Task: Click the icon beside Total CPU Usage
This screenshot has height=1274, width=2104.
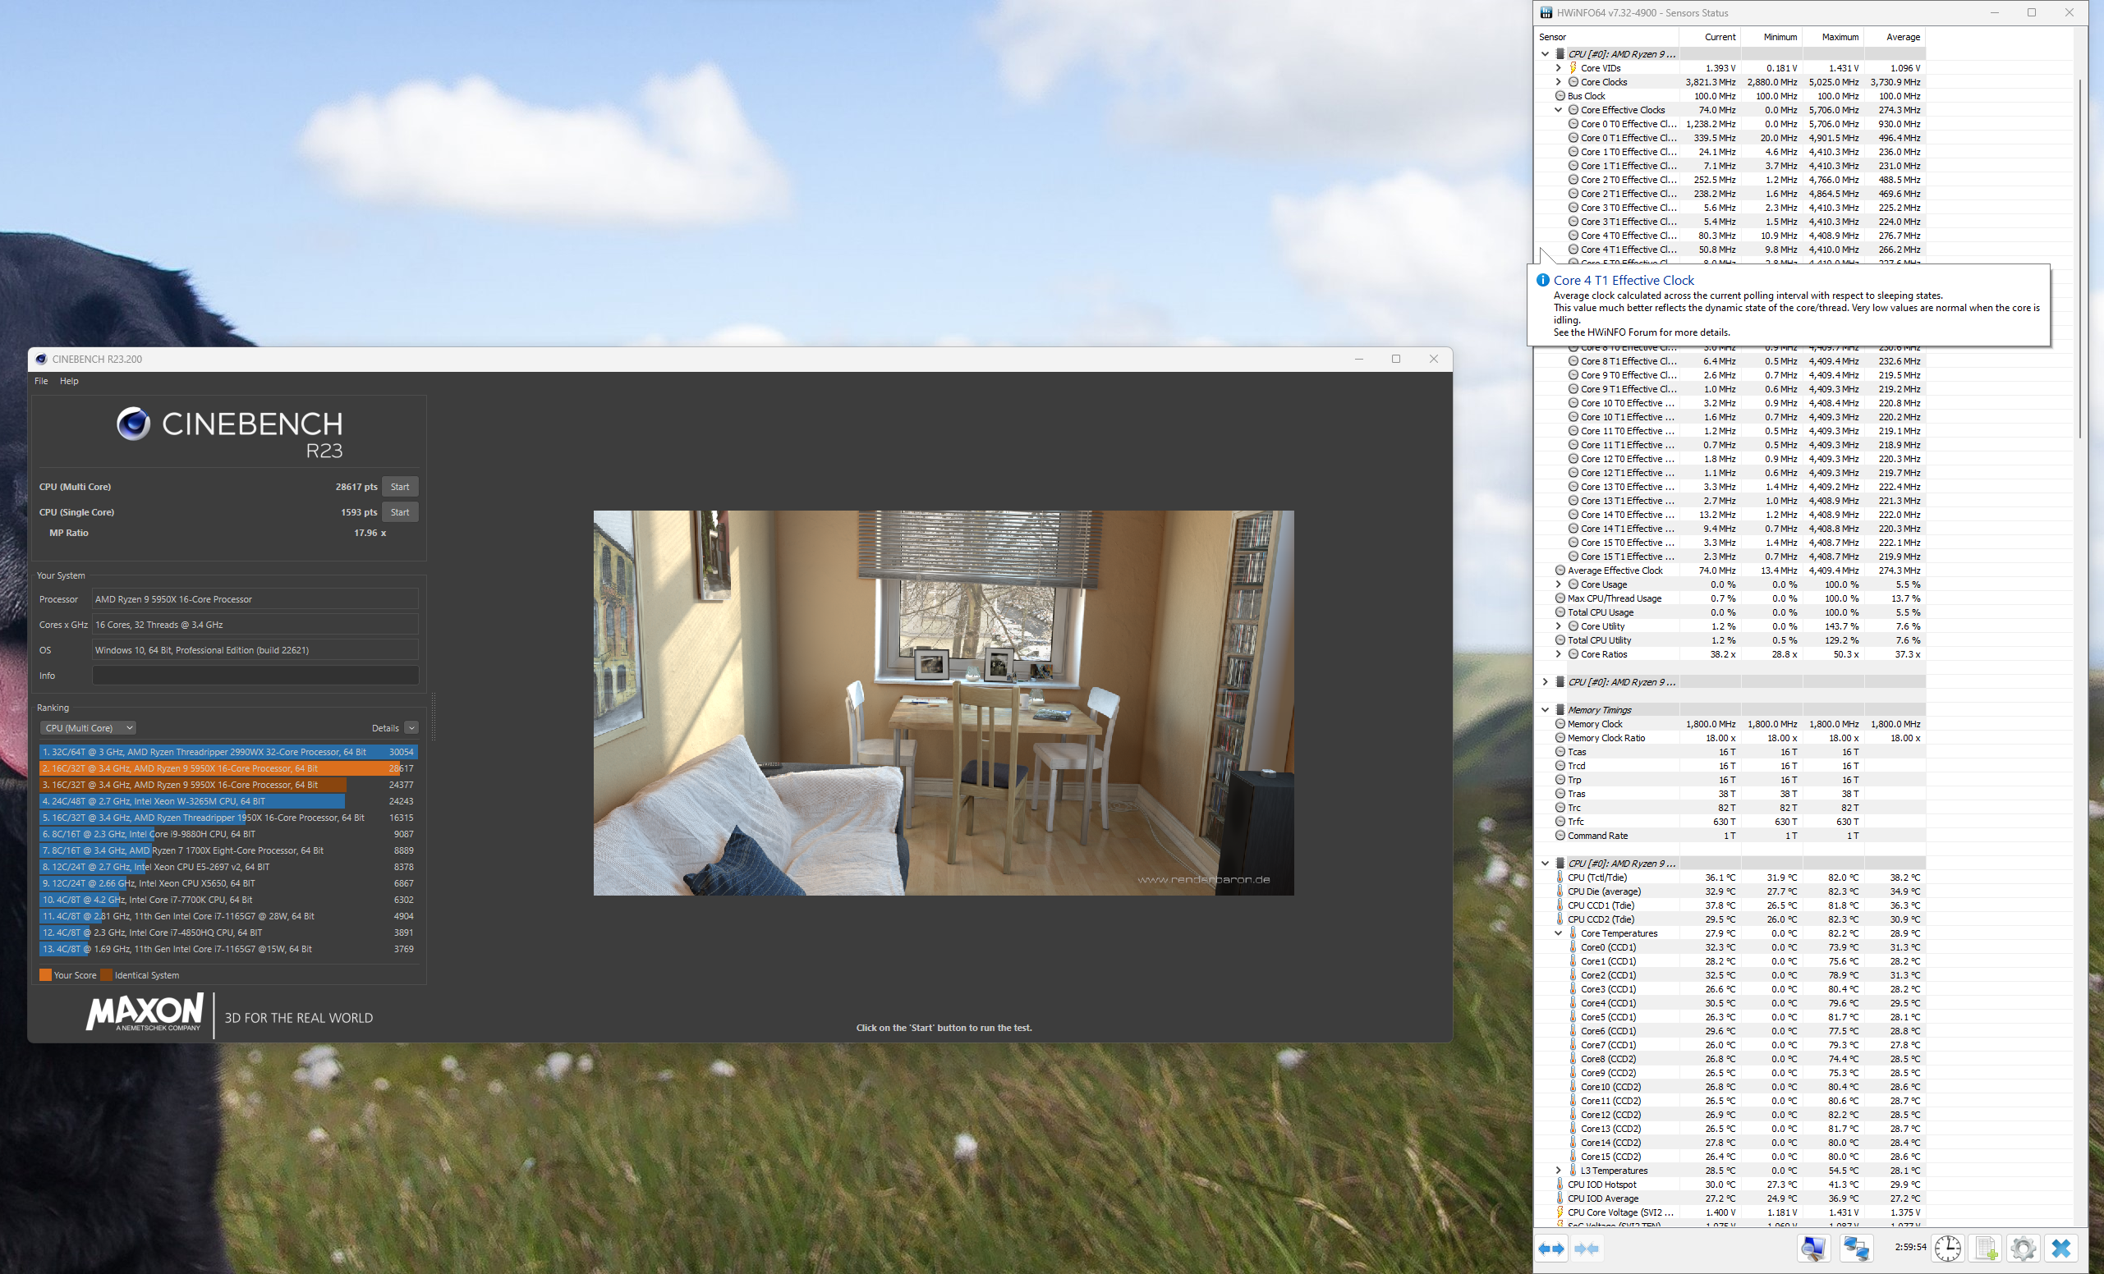Action: coord(1560,612)
